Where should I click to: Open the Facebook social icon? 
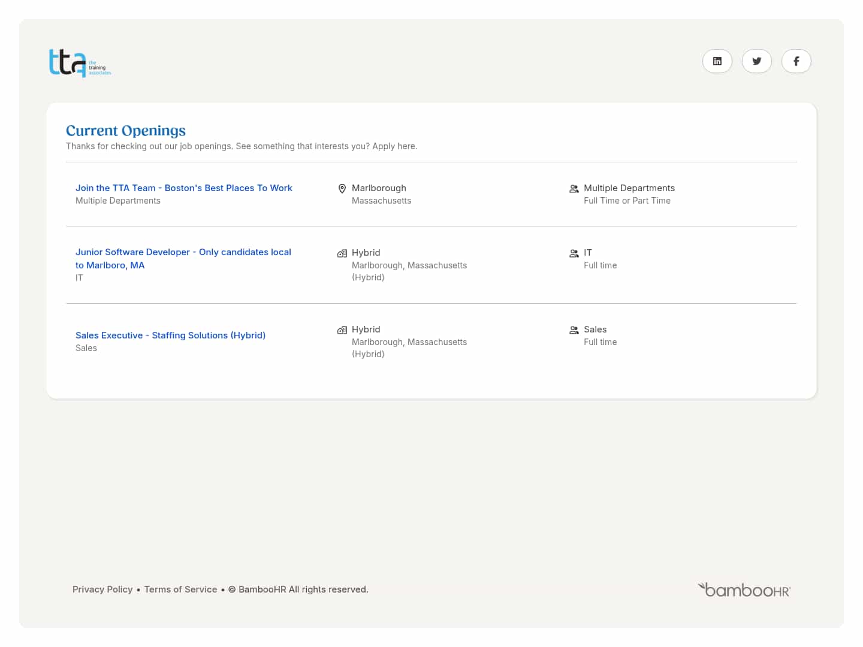pos(796,61)
